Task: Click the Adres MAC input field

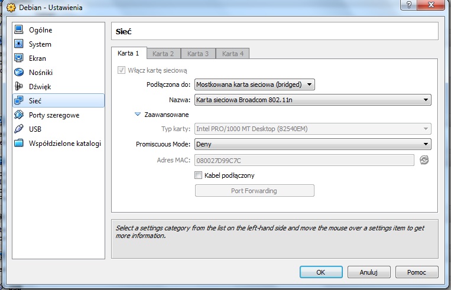Action: 304,160
